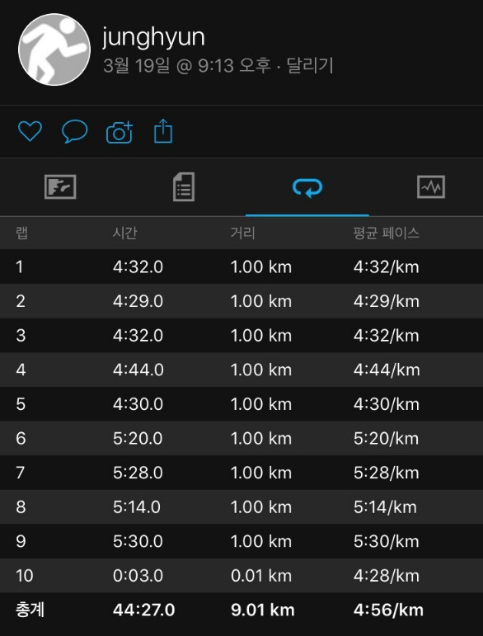The height and width of the screenshot is (636, 483).
Task: Open the charts graph tab
Action: coord(431,187)
